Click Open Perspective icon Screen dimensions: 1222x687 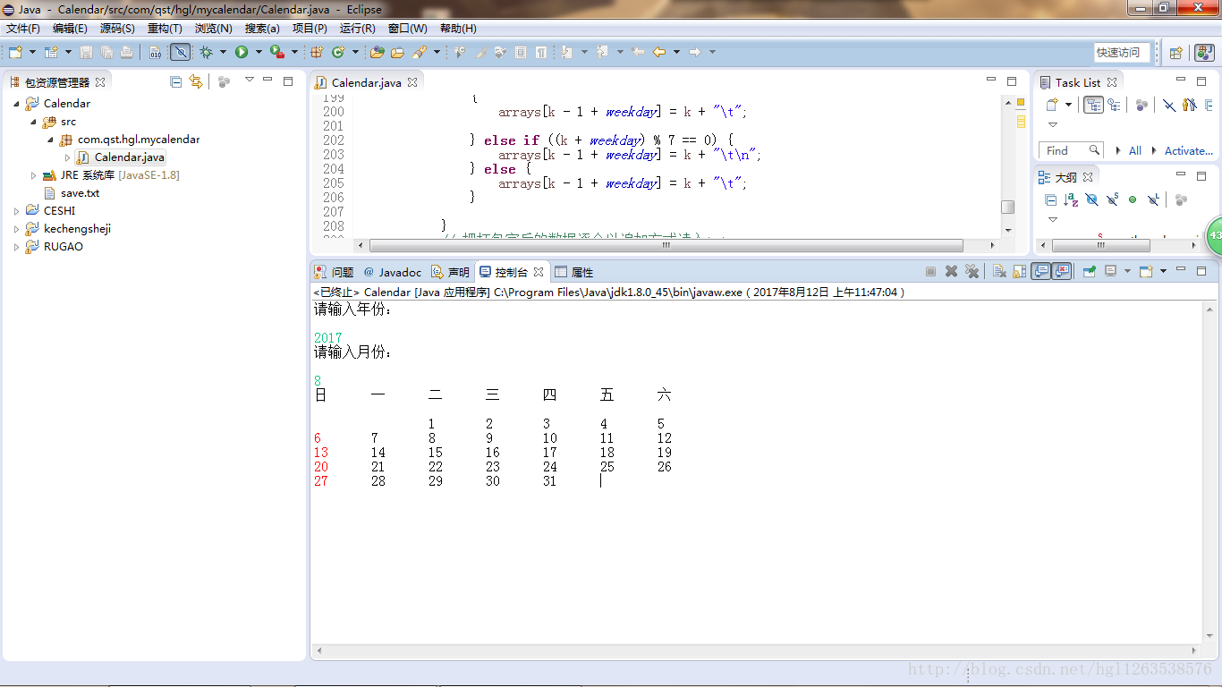pos(1176,53)
